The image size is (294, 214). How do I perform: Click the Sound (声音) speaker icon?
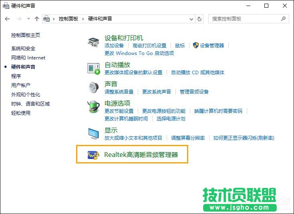(94, 88)
